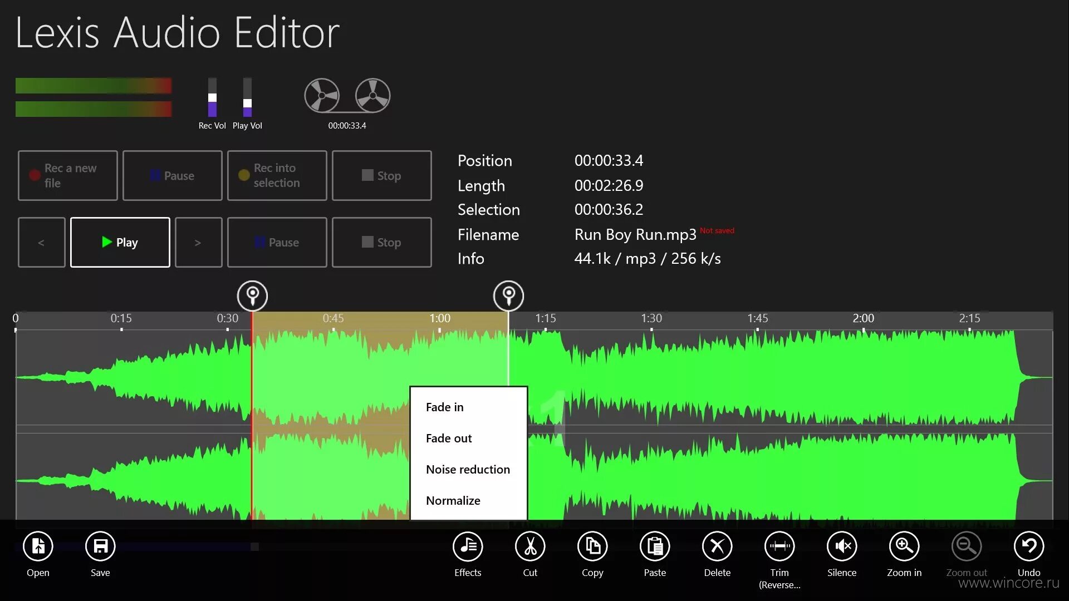
Task: Click the Save icon
Action: (x=100, y=547)
